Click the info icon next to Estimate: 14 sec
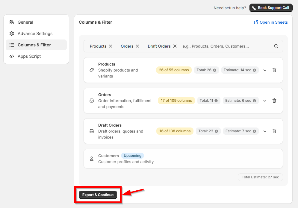This screenshot has width=298, height=208. pyautogui.click(x=255, y=70)
